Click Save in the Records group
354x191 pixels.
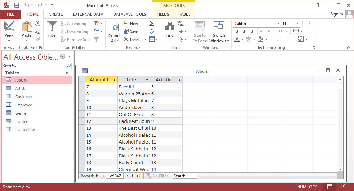click(131, 31)
